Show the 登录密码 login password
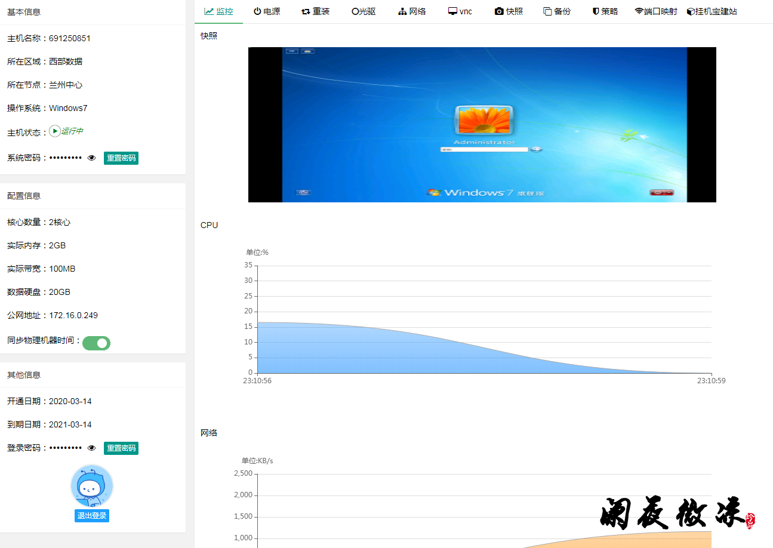Viewport: 773px width, 548px height. pyautogui.click(x=91, y=448)
